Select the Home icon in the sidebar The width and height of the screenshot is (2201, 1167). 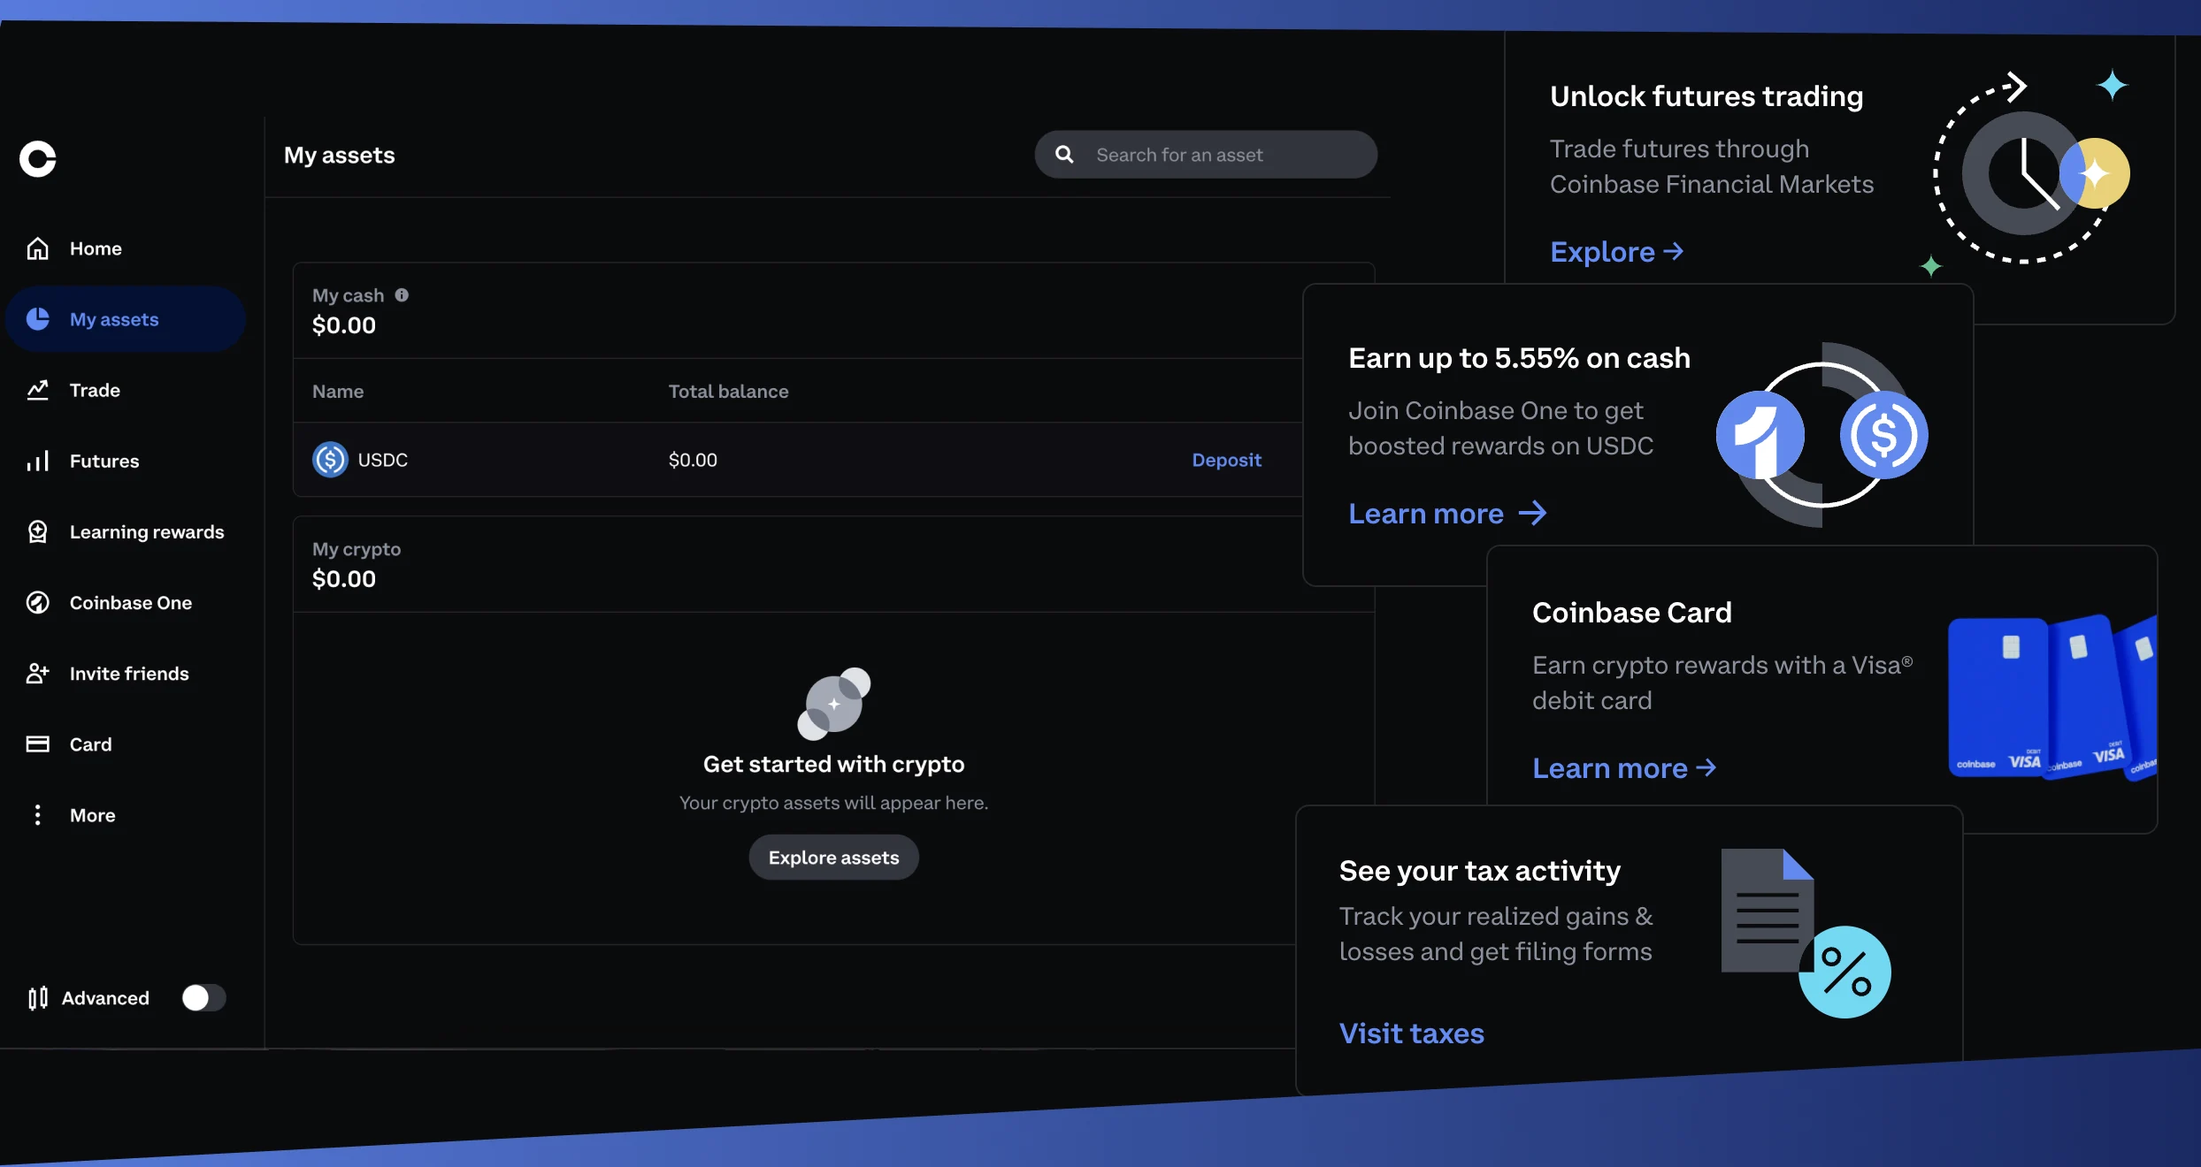coord(39,248)
